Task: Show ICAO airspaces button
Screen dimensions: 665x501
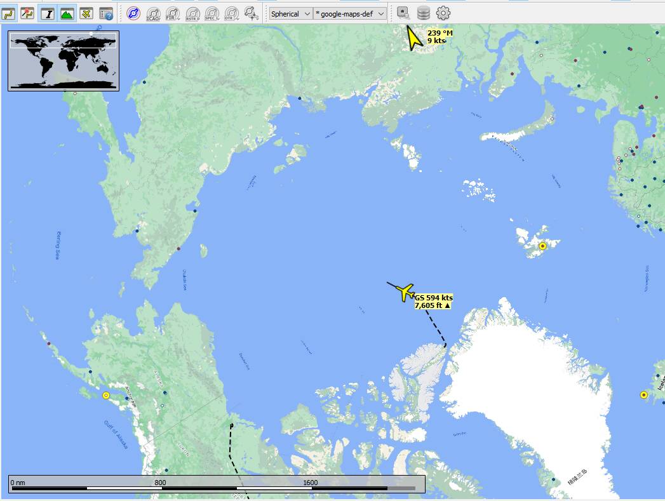Action: [153, 13]
